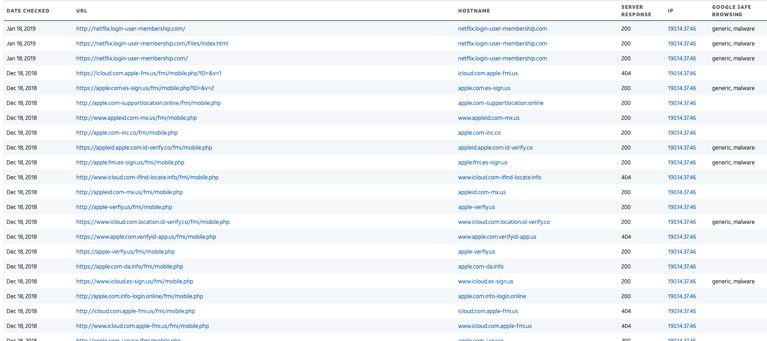The height and width of the screenshot is (341, 767).
Task: Open URL http://icloud.com.apple-fmi.us/fmi/mobile.php
Action: click(x=136, y=311)
